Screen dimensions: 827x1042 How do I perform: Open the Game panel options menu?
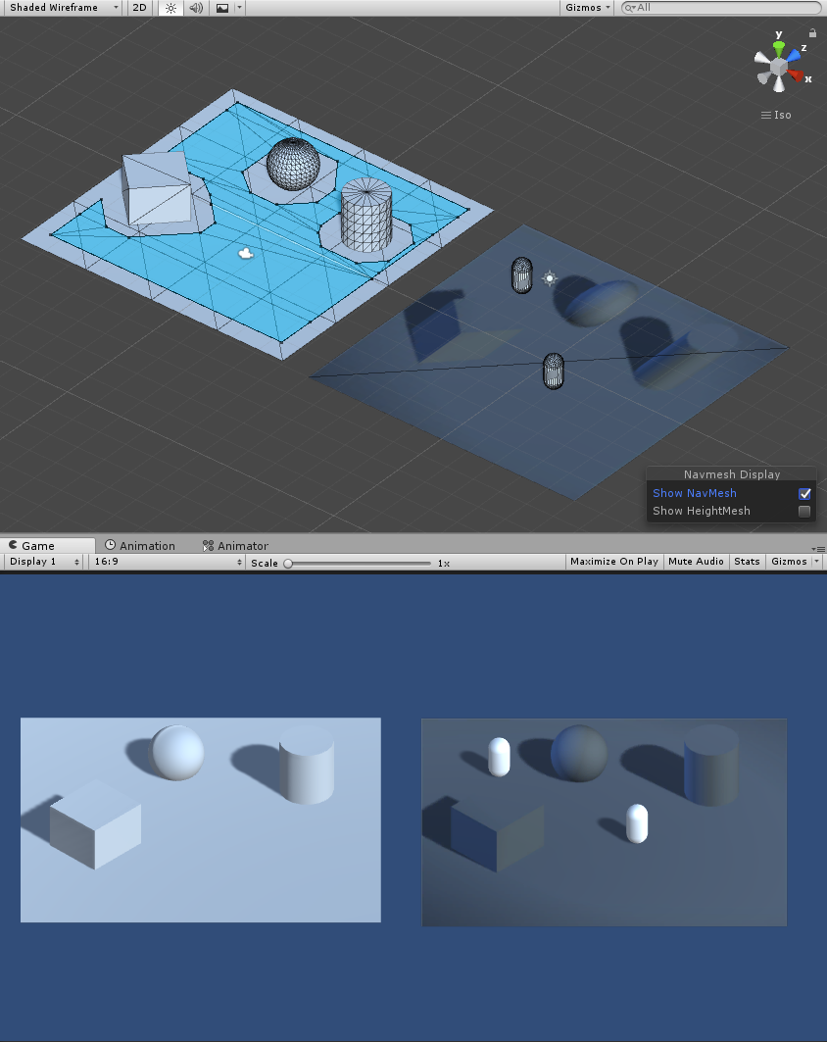point(818,549)
